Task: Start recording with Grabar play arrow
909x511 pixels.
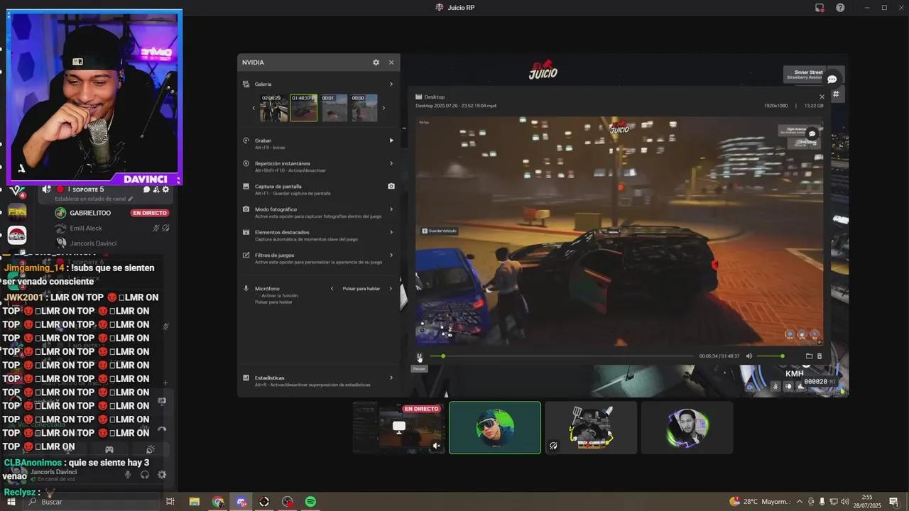Action: [x=391, y=141]
